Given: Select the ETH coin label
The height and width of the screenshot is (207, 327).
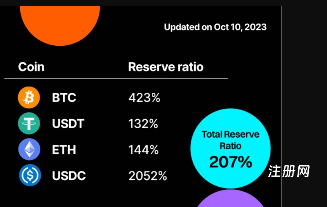Looking at the screenshot, I should click(64, 150).
